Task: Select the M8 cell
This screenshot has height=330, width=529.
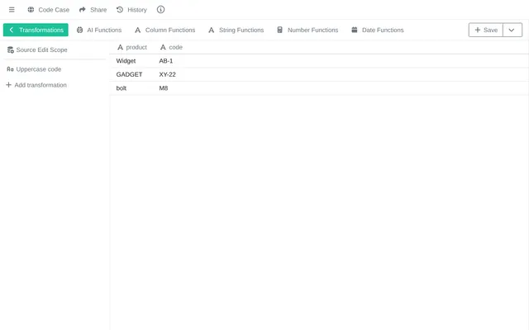Action: click(164, 88)
